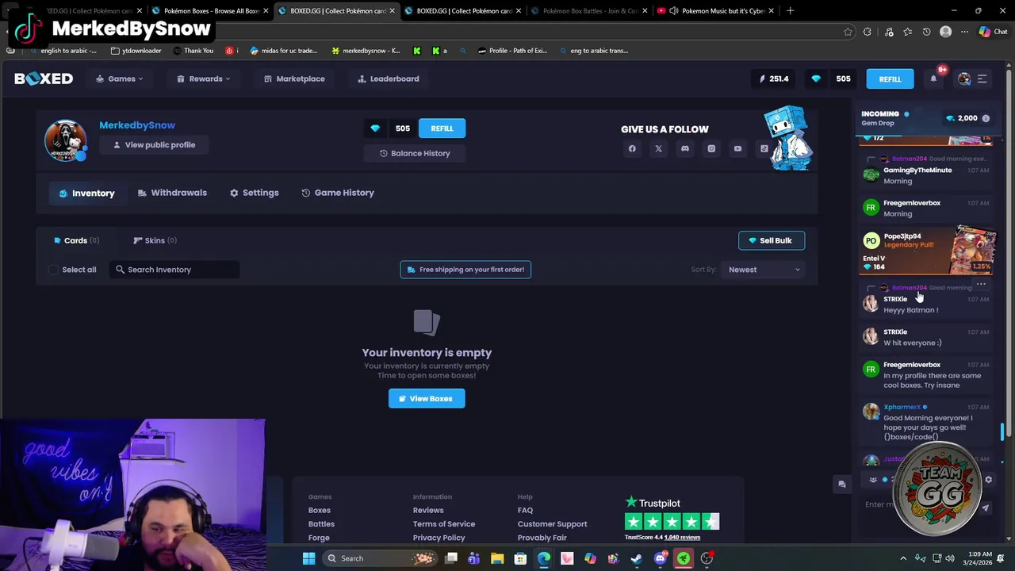Viewport: 1015px width, 571px height.
Task: Open the Sort By Newest dropdown
Action: click(764, 270)
